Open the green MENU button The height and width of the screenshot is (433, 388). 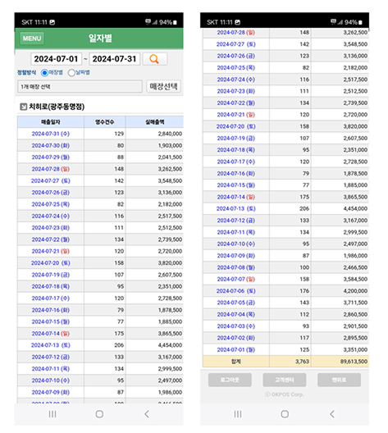32,39
